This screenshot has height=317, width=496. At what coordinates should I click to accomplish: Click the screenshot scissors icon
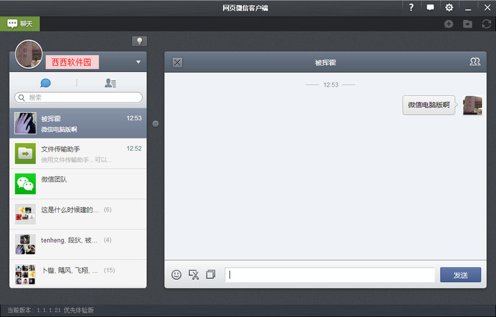(194, 275)
